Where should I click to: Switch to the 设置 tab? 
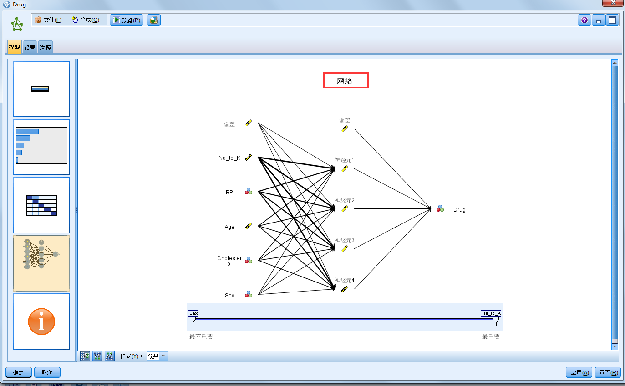pos(29,46)
